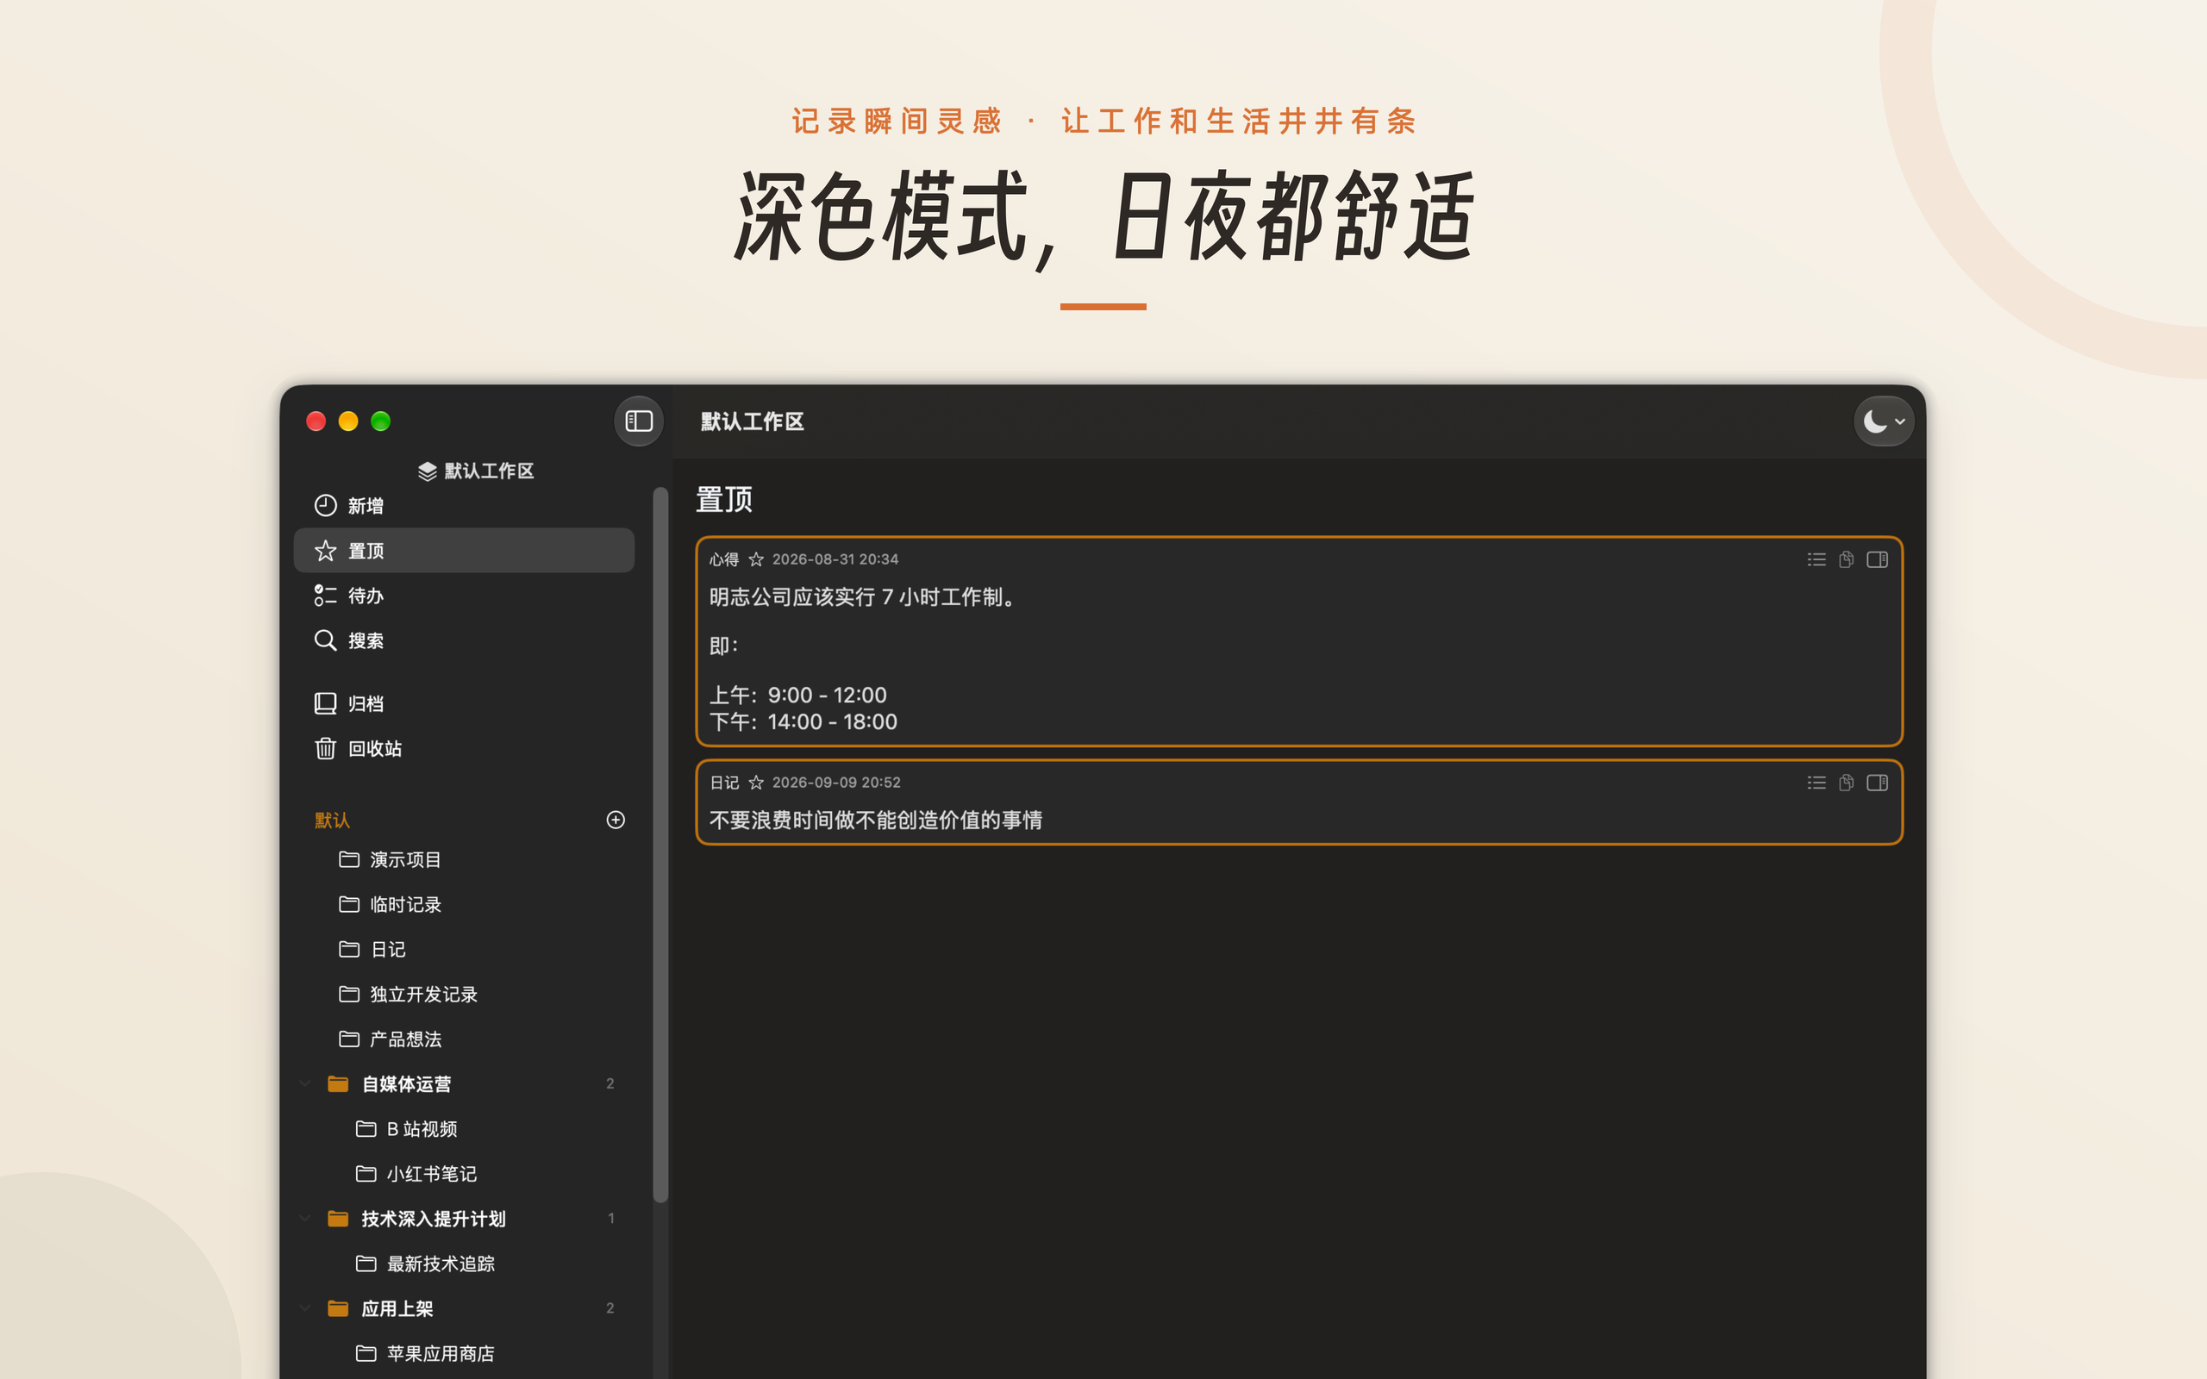The image size is (2207, 1379).
Task: Click the 心得 tag on first note
Action: click(724, 559)
